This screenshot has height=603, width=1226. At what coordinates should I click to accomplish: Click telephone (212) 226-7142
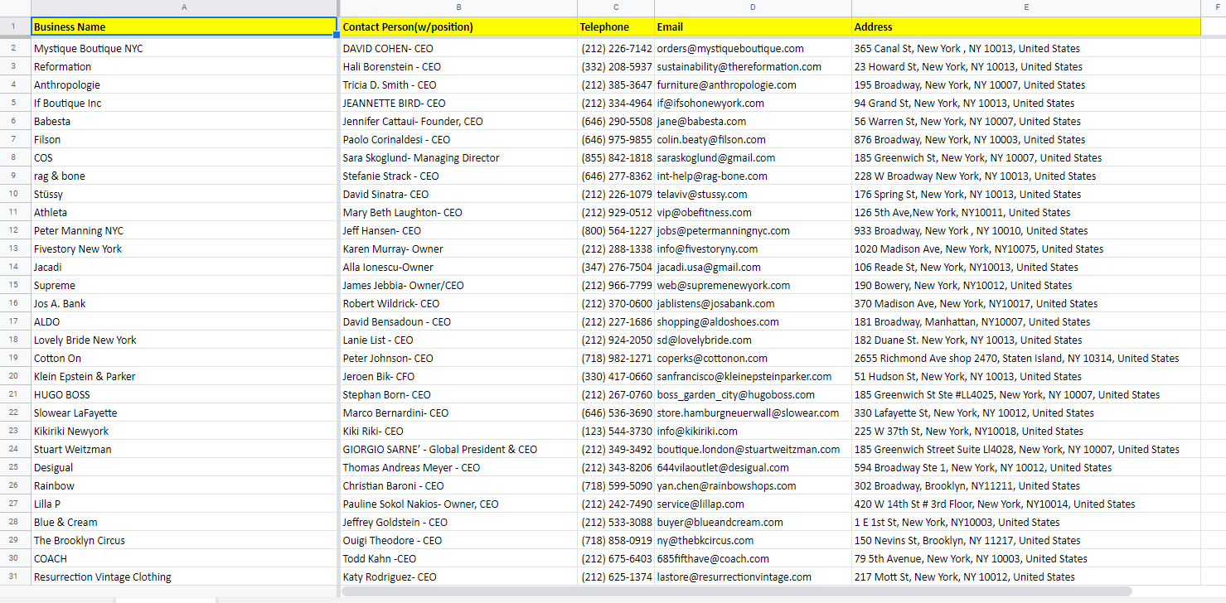pos(616,48)
